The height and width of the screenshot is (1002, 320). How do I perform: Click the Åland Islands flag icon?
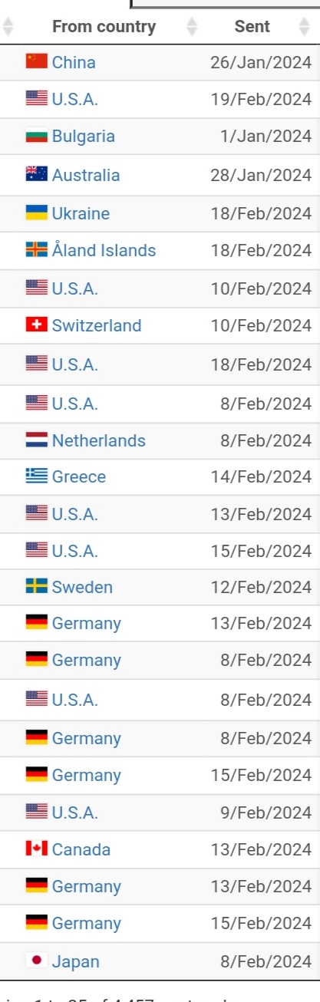coord(36,249)
